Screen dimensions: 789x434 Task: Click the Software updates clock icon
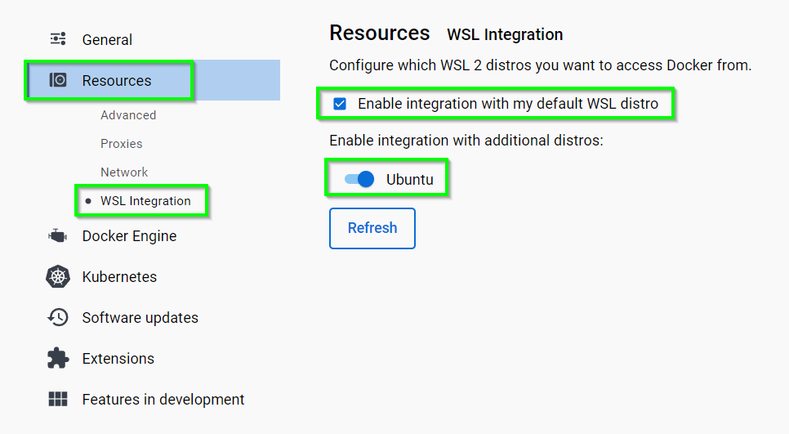coord(58,318)
